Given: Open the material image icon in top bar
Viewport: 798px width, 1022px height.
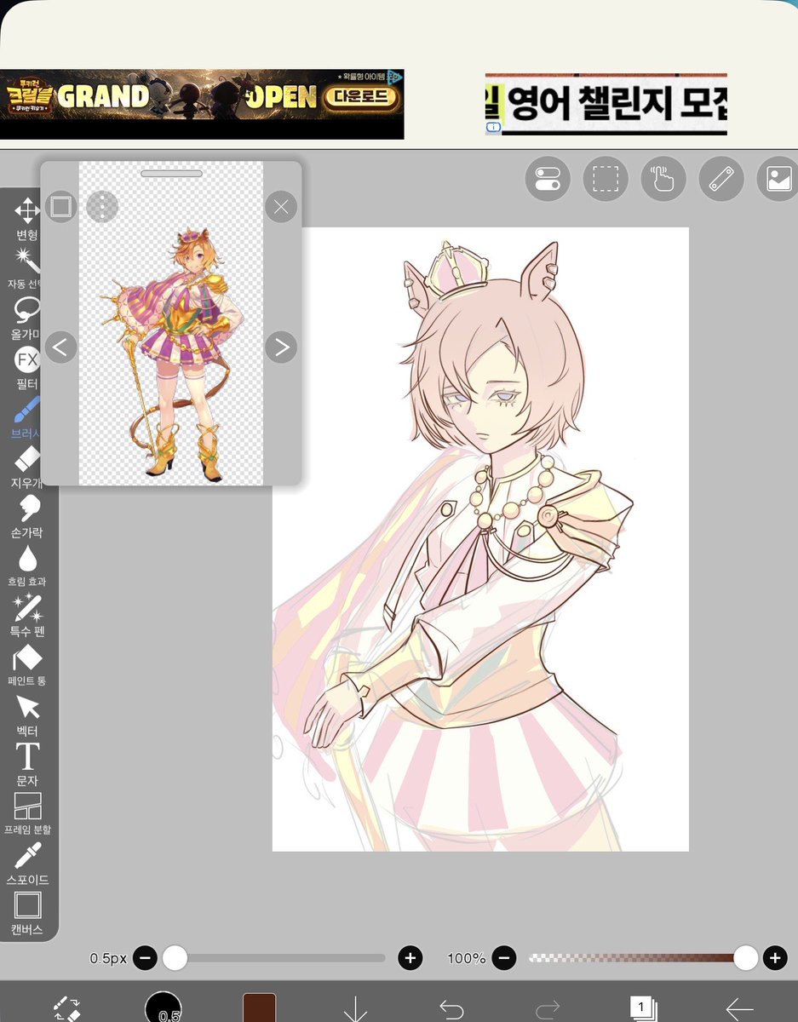Looking at the screenshot, I should tap(778, 179).
